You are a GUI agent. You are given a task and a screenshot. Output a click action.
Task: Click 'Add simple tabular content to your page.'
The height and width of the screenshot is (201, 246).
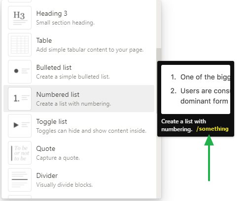(90, 50)
